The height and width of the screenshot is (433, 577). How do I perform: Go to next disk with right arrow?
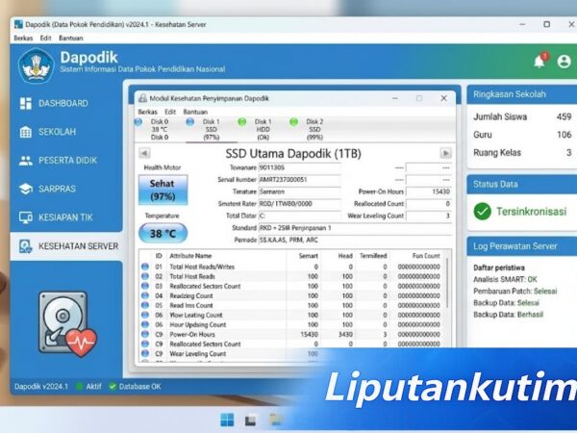(445, 153)
